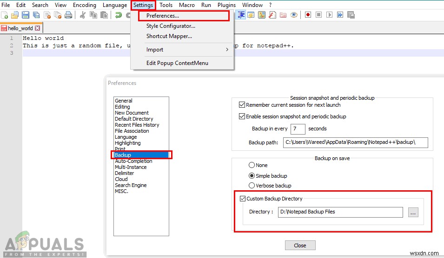Click the Close document toolbar icon
Viewport: 444px width, 258px height.
click(x=47, y=15)
